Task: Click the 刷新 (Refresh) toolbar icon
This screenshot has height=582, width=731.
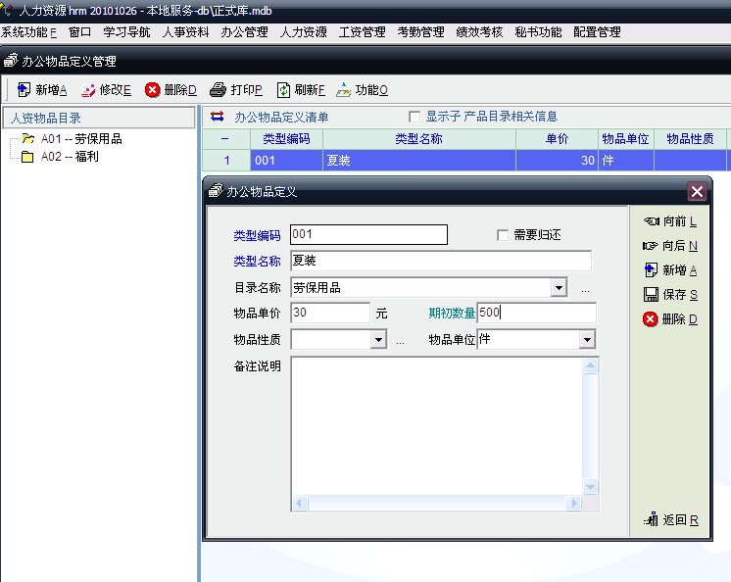Action: point(283,90)
